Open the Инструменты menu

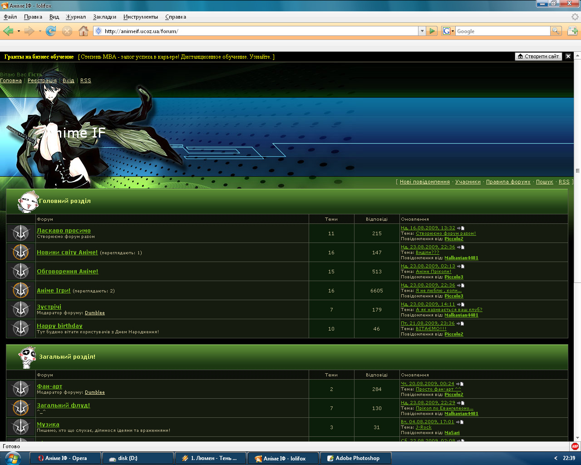pos(141,17)
